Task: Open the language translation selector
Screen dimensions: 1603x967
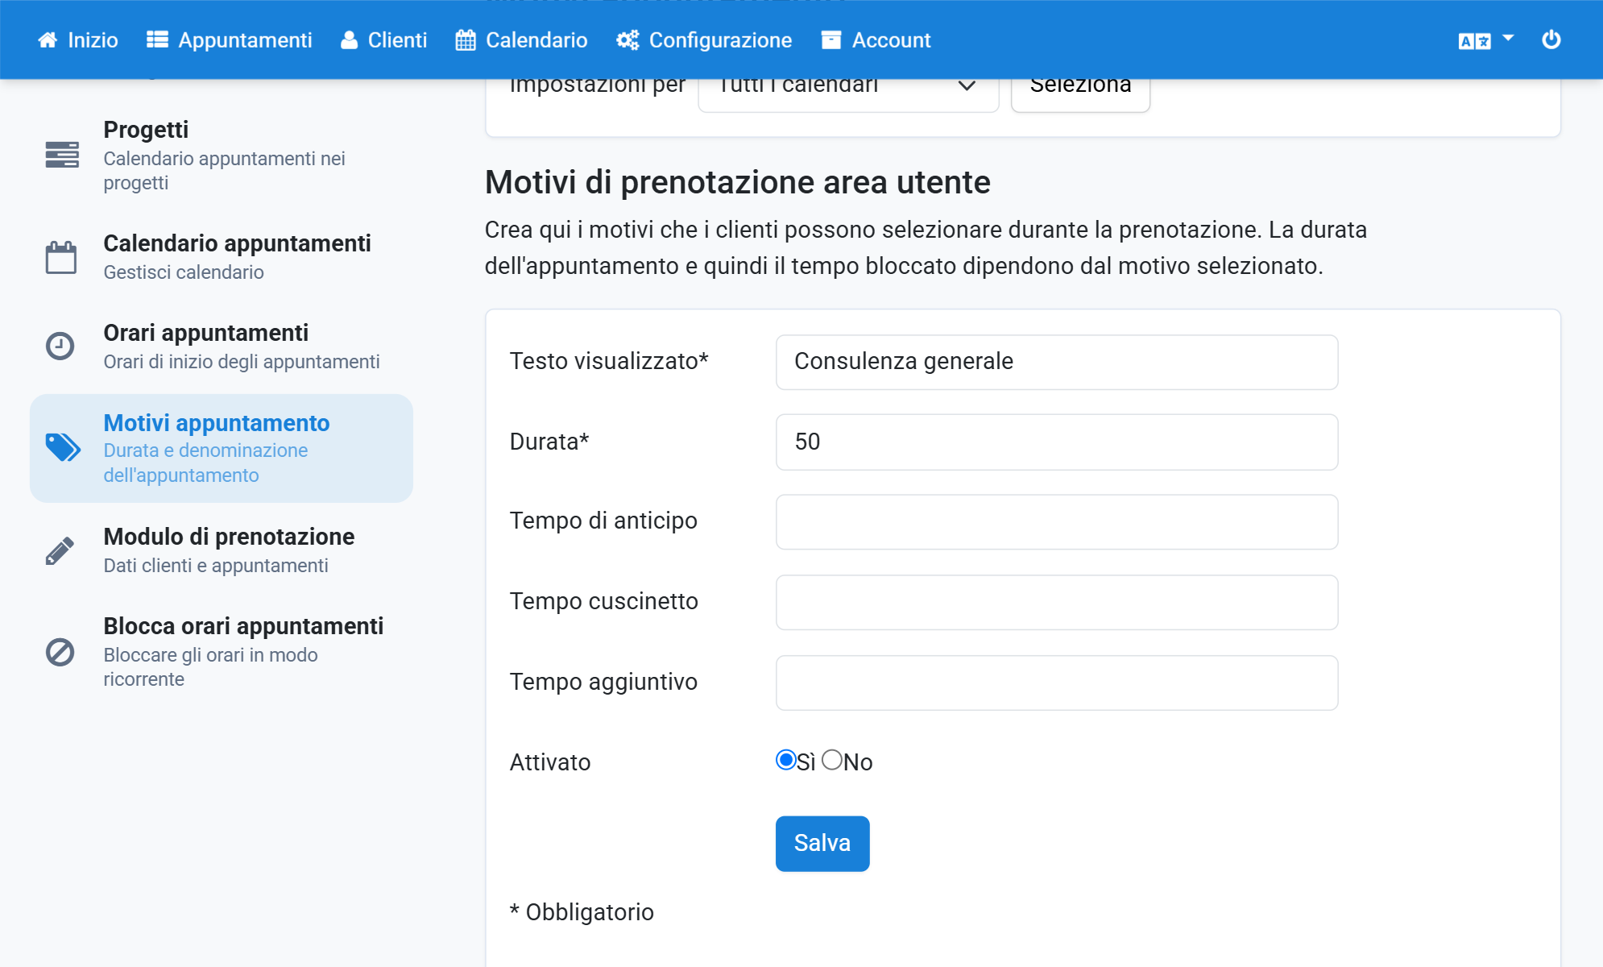Action: [x=1486, y=40]
